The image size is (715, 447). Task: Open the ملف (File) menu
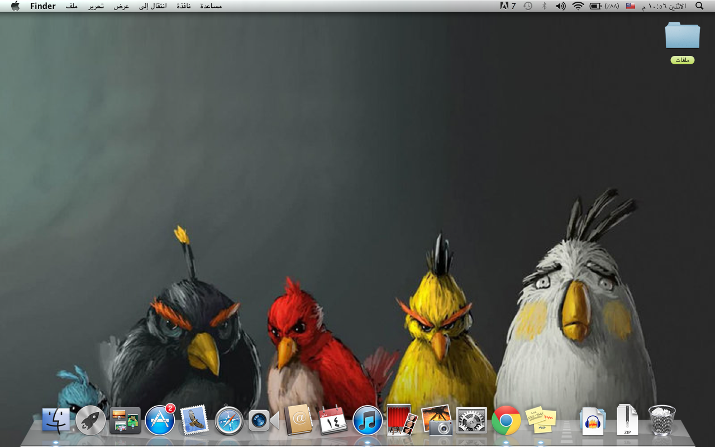pyautogui.click(x=71, y=6)
